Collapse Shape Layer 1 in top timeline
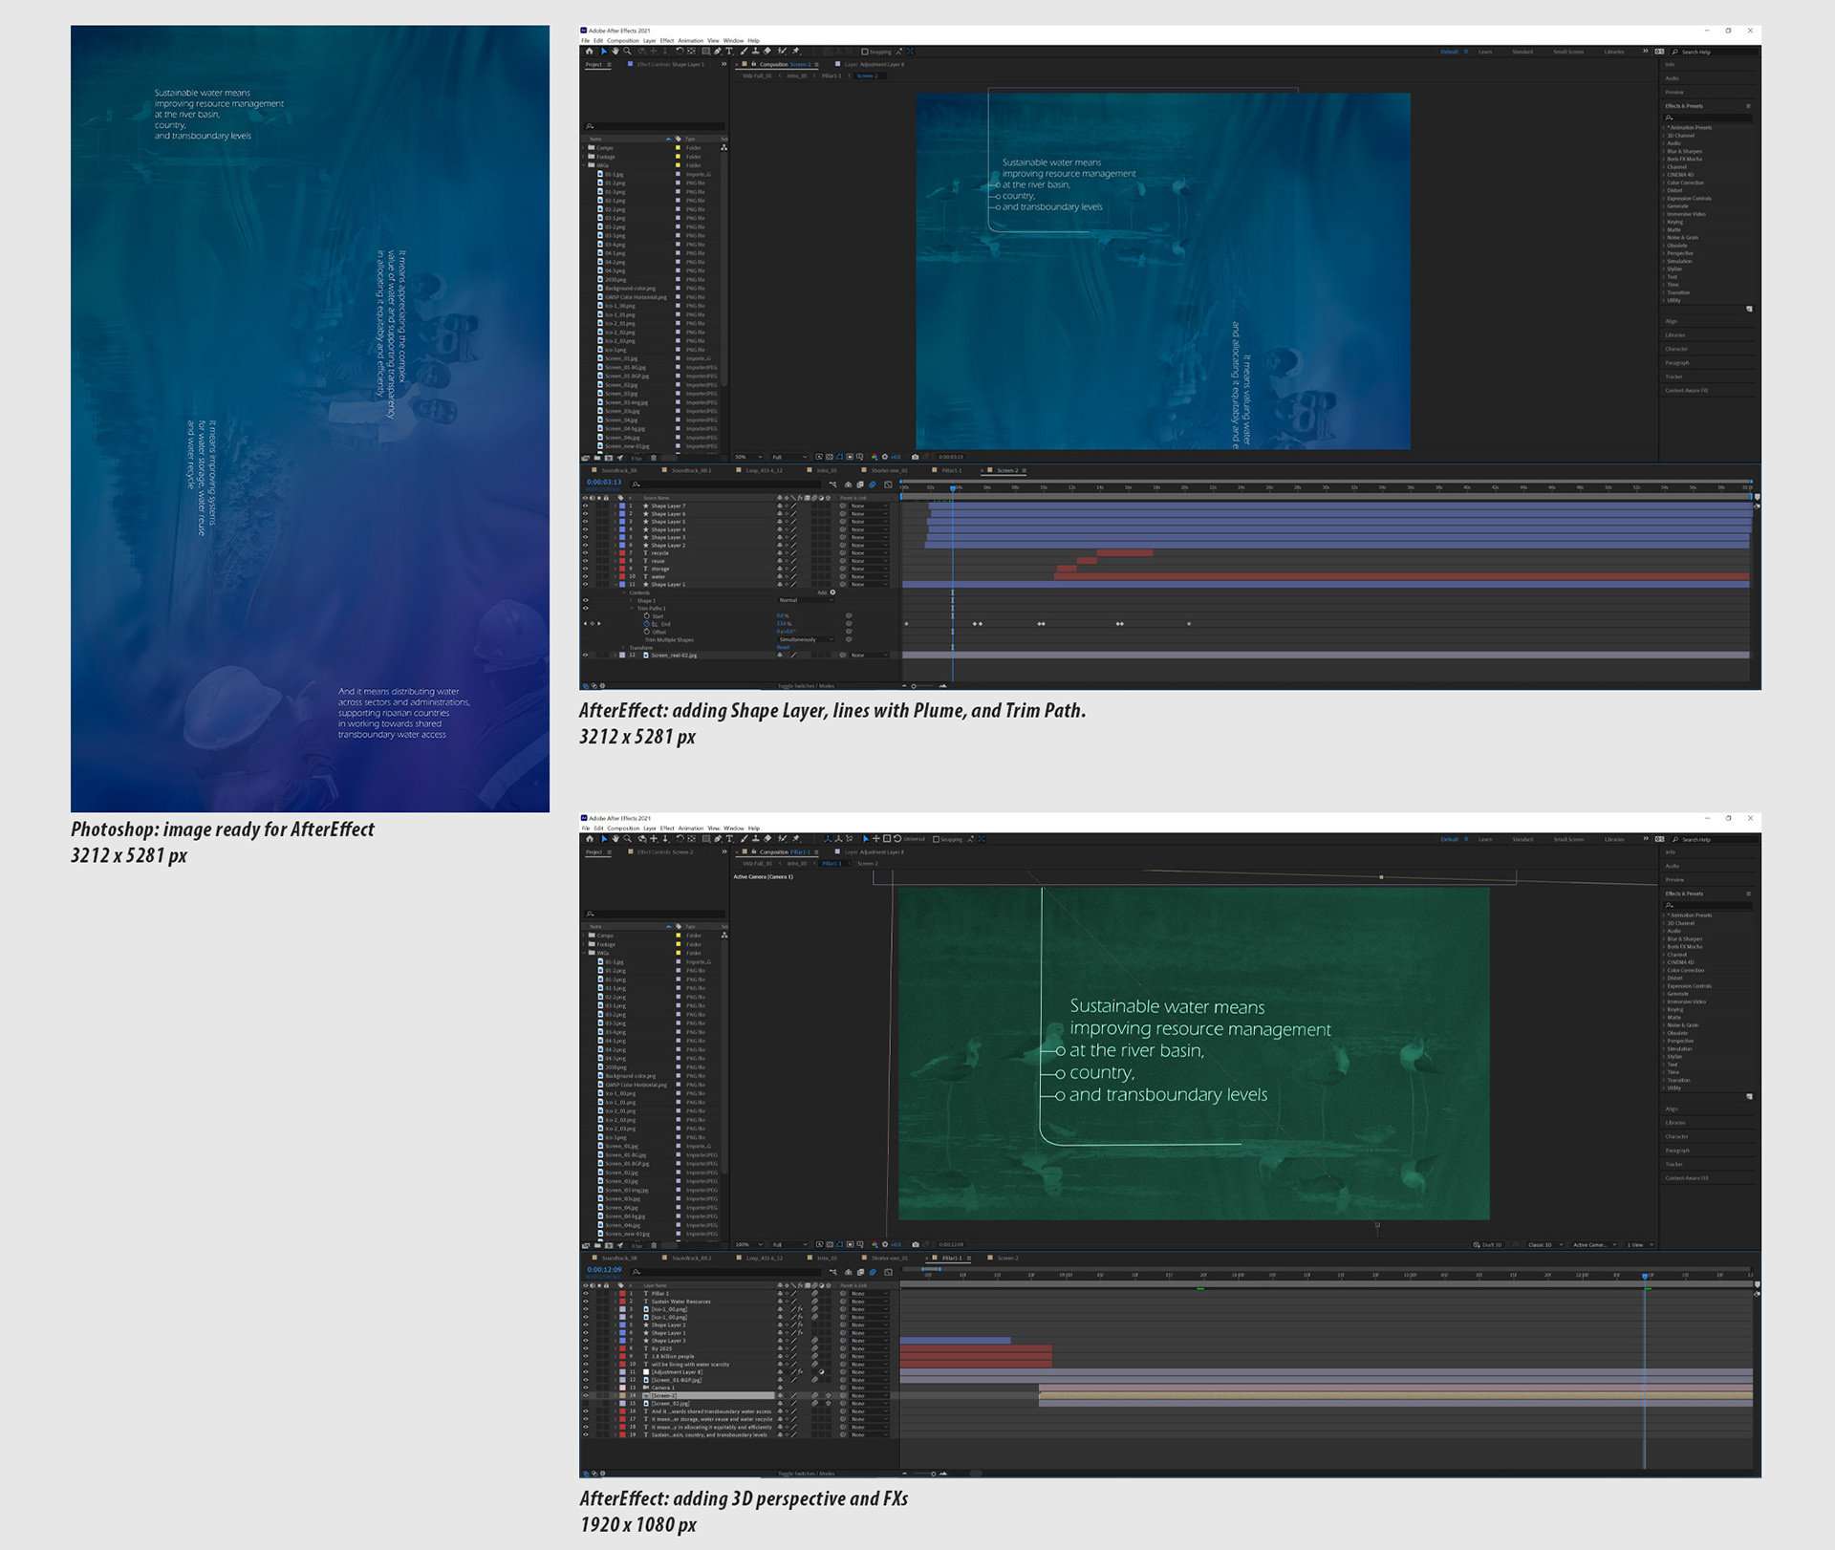The image size is (1835, 1550). point(615,585)
